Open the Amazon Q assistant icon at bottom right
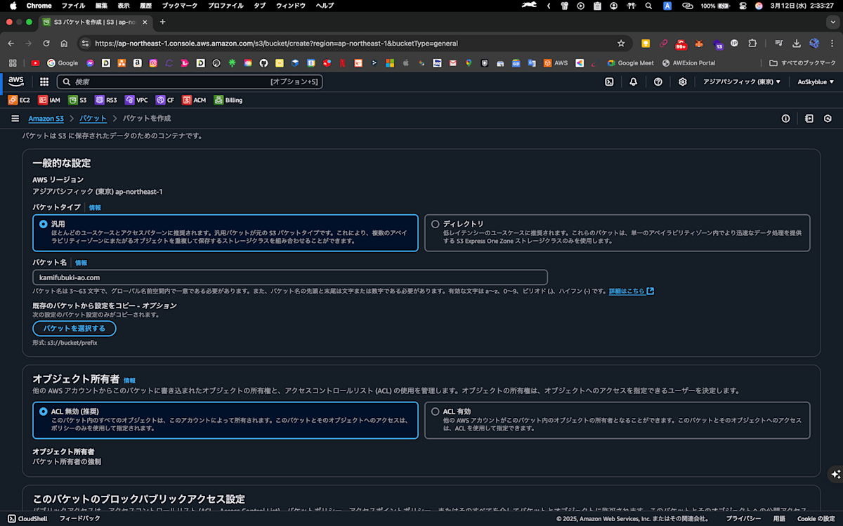The image size is (843, 526). (835, 474)
